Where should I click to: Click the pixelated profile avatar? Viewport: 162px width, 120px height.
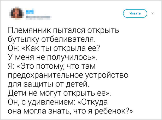[x=17, y=13]
